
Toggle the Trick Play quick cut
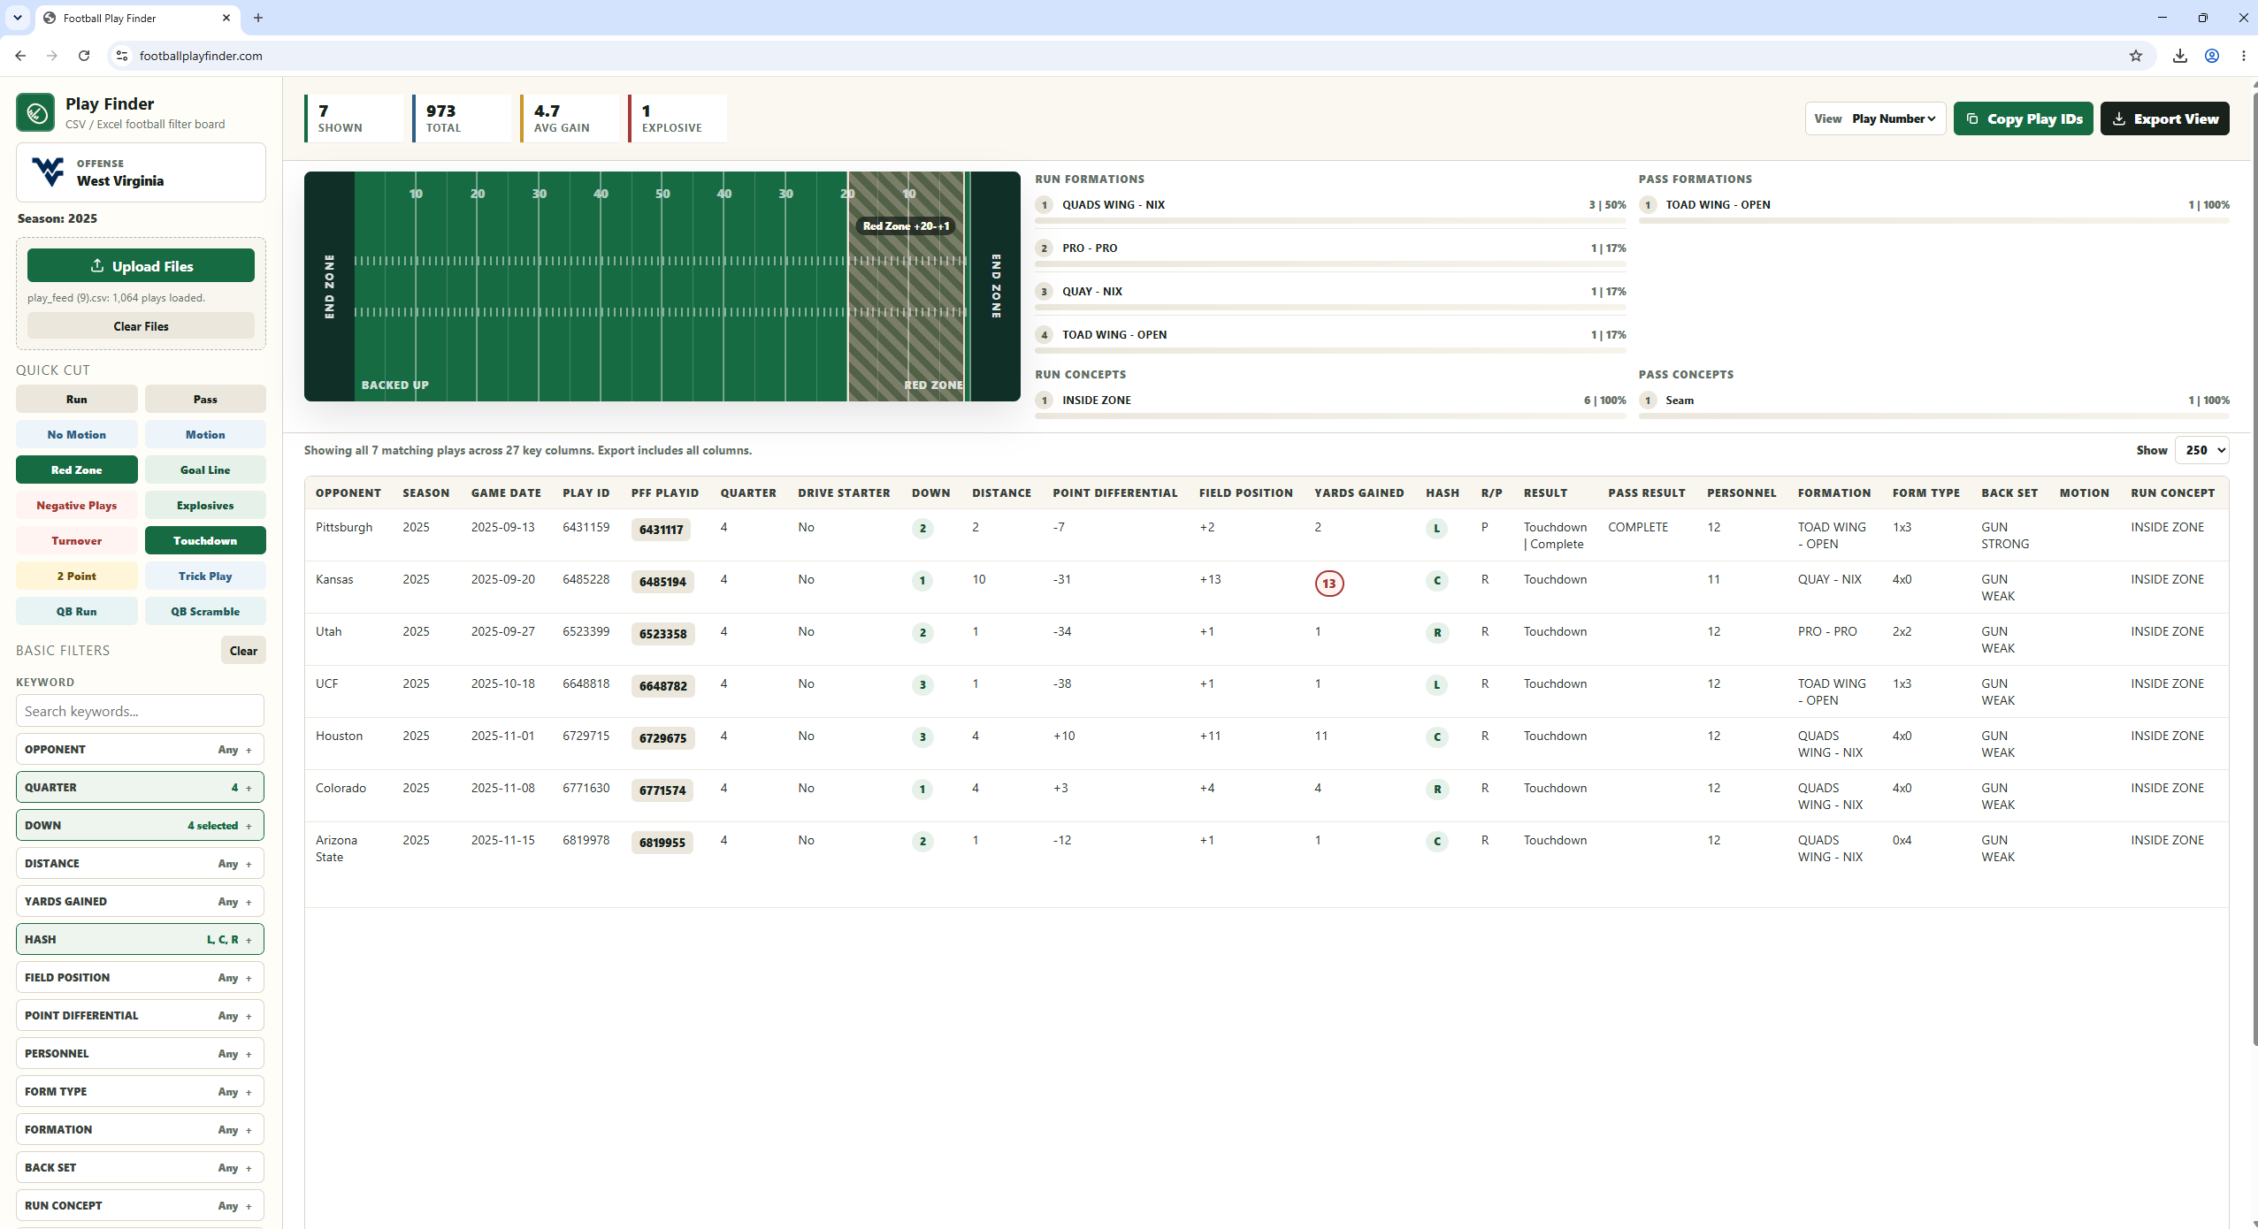(x=205, y=576)
